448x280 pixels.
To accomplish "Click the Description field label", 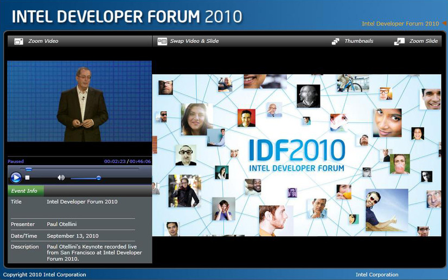I will coord(25,246).
